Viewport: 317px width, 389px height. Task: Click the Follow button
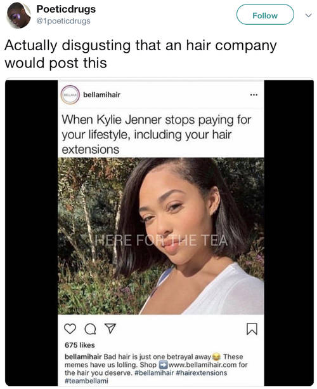(x=265, y=15)
